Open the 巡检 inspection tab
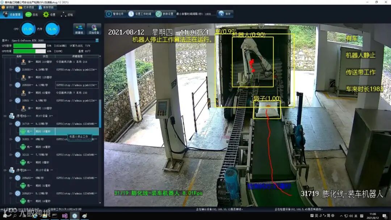The height and width of the screenshot is (220, 391). click(67, 14)
